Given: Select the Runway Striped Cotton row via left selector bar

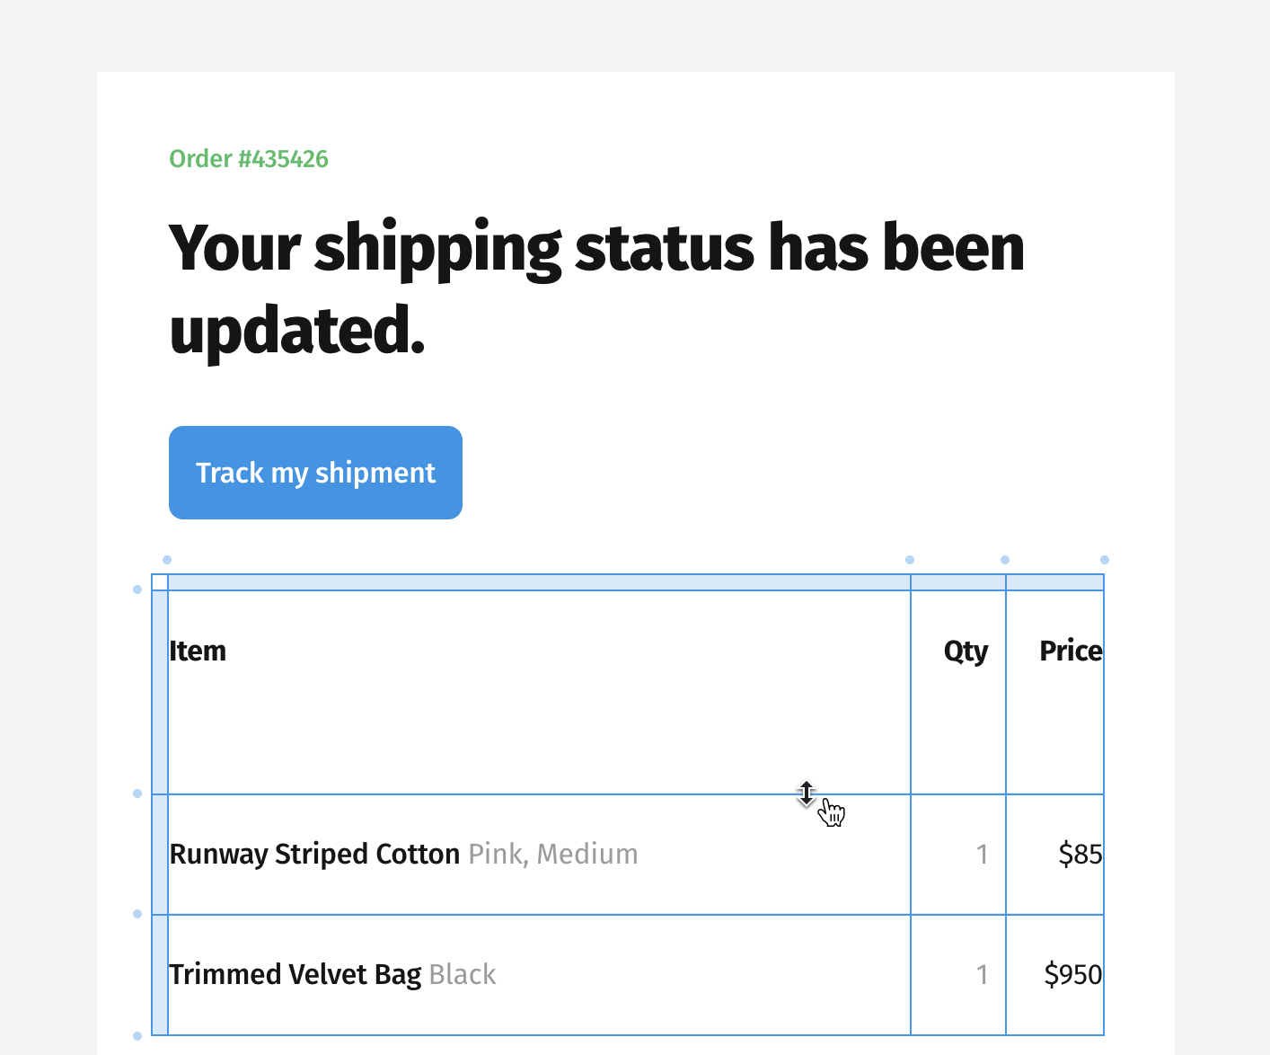Looking at the screenshot, I should (160, 855).
